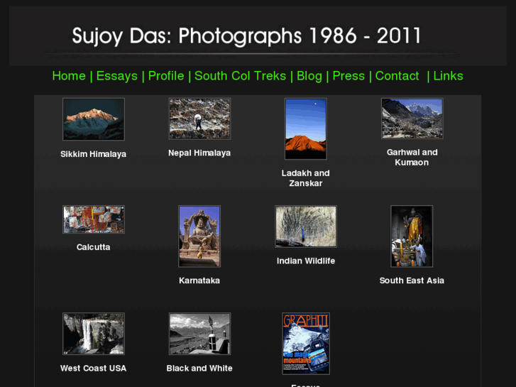
Task: Click the Karnataka caption
Action: [199, 280]
